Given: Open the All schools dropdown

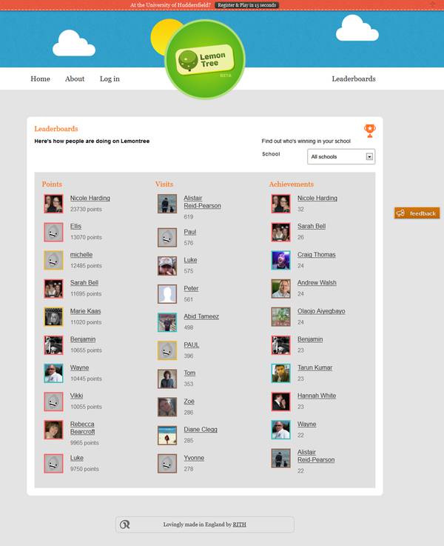Looking at the screenshot, I should 341,157.
